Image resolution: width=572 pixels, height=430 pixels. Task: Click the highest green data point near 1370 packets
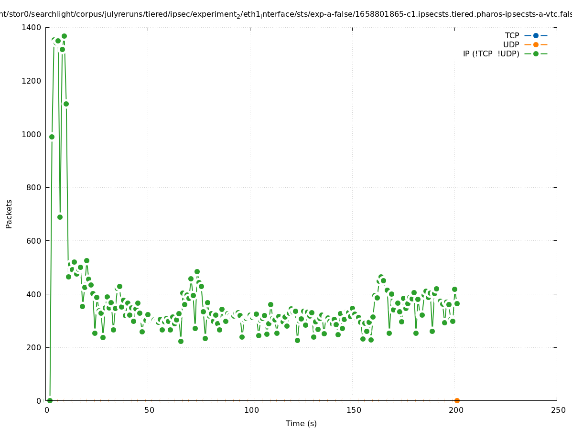point(64,36)
